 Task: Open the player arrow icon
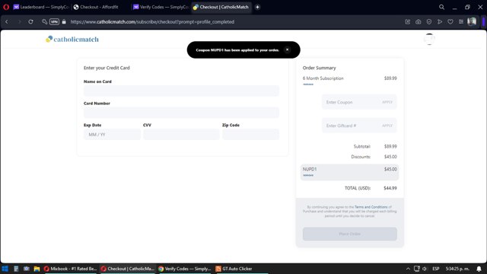click(440, 22)
